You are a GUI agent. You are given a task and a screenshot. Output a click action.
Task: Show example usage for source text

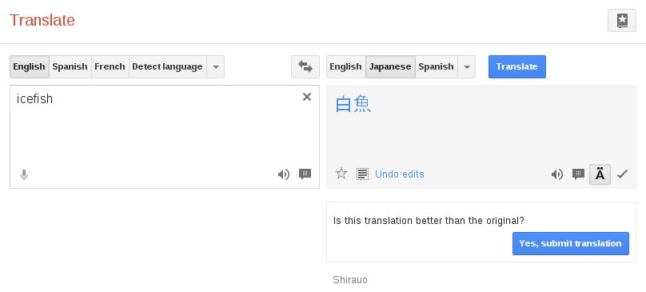(x=305, y=174)
